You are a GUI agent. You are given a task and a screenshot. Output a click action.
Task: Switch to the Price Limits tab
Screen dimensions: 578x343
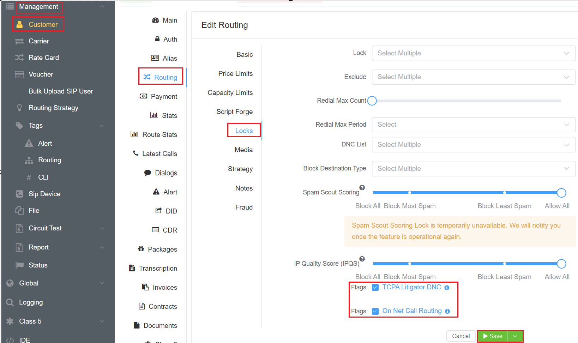tap(235, 73)
